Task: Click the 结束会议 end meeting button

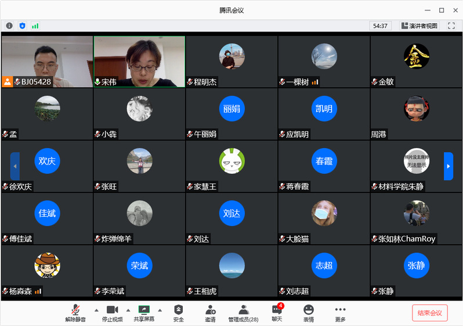Action: coord(430,313)
